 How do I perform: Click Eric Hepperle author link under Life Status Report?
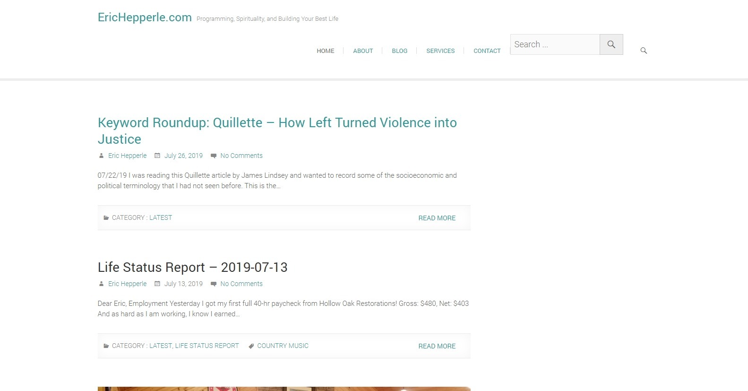pos(128,284)
